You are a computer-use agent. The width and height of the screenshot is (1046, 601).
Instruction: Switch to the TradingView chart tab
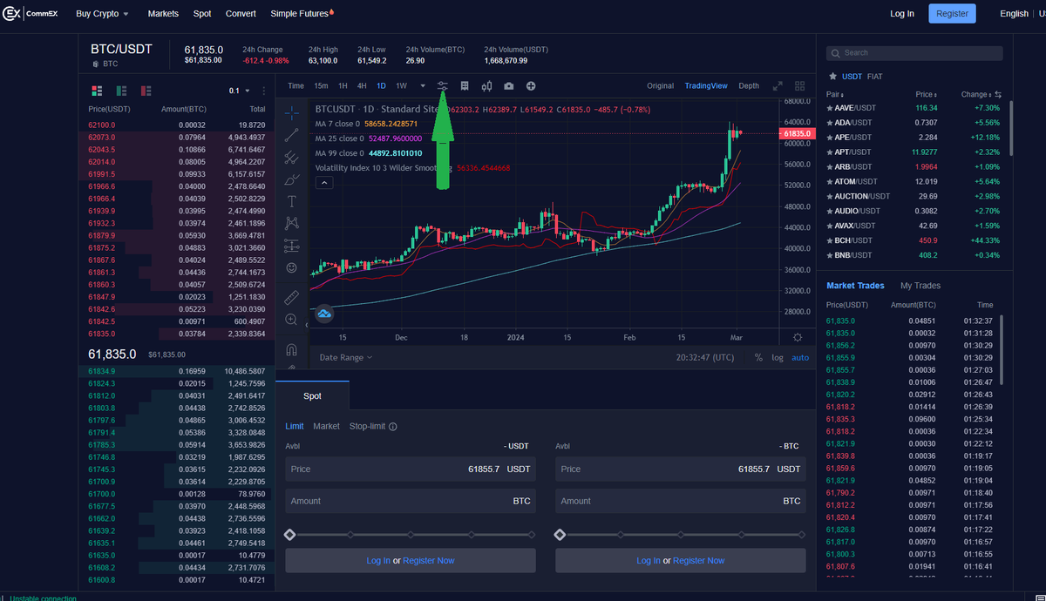(x=706, y=85)
